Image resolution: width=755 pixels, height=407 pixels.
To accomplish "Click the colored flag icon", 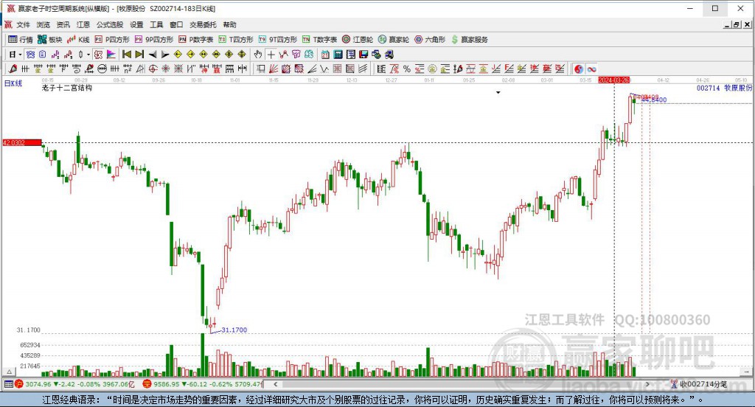I will [111, 55].
